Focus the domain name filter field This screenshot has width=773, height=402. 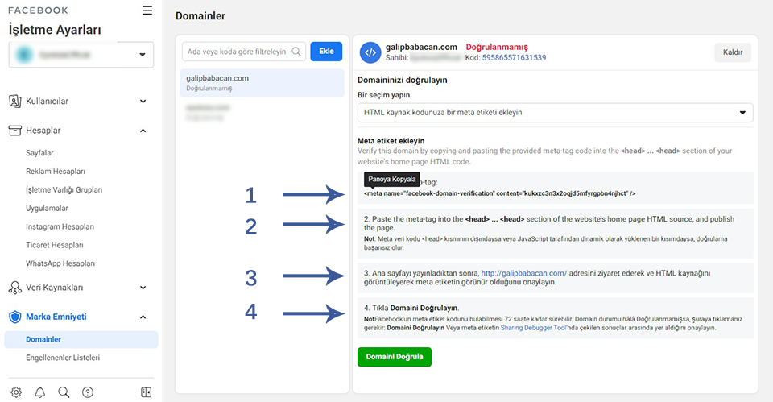(x=243, y=52)
